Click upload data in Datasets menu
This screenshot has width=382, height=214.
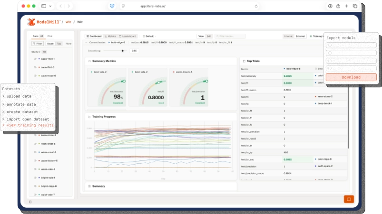tap(19, 96)
